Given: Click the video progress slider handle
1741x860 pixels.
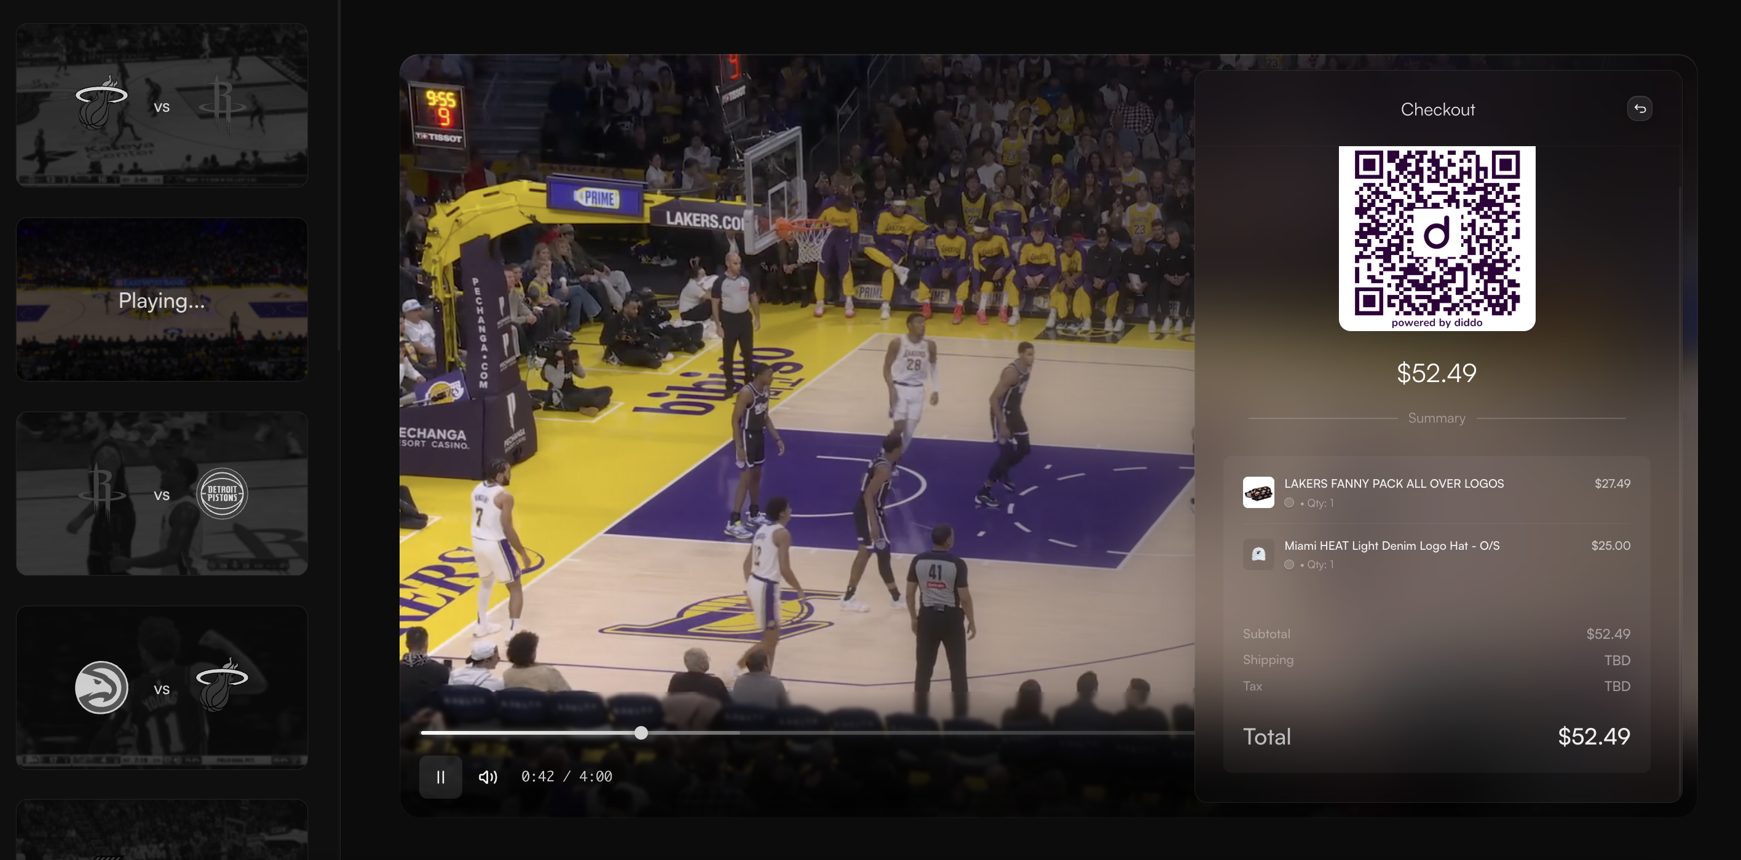Looking at the screenshot, I should 641,733.
